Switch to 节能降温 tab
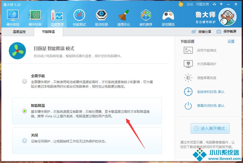This screenshot has height=163, width=243. click(48, 32)
